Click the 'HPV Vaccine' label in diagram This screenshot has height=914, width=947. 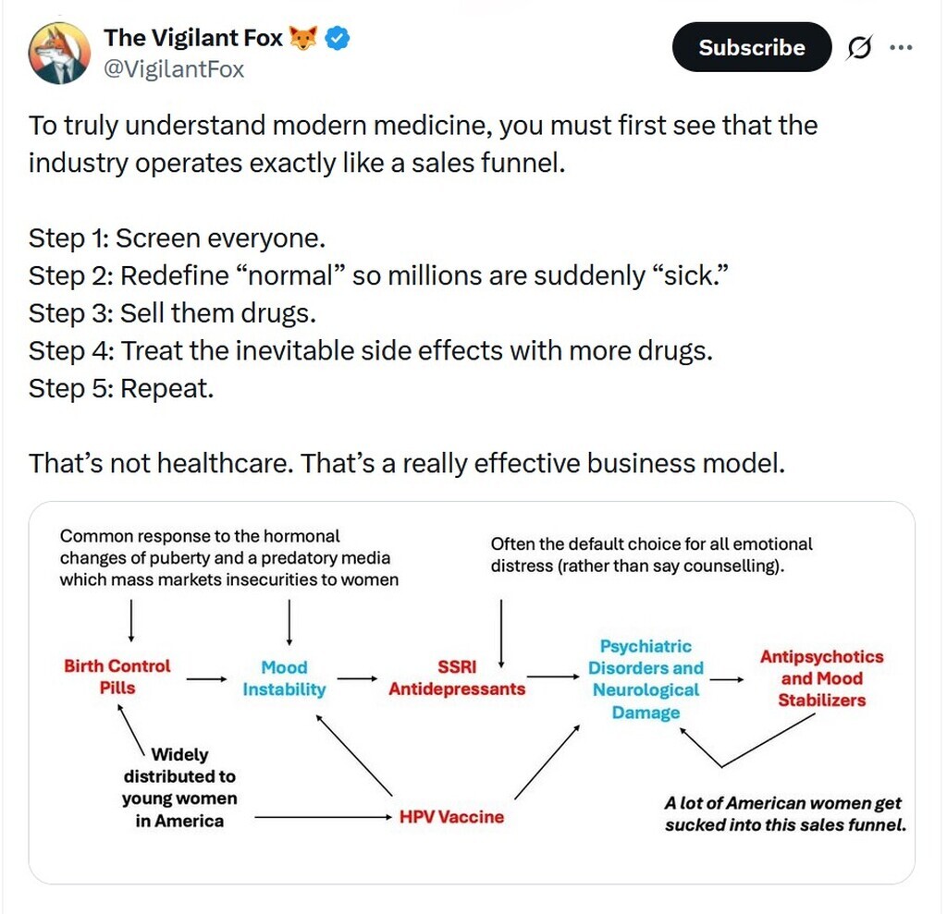tap(451, 817)
